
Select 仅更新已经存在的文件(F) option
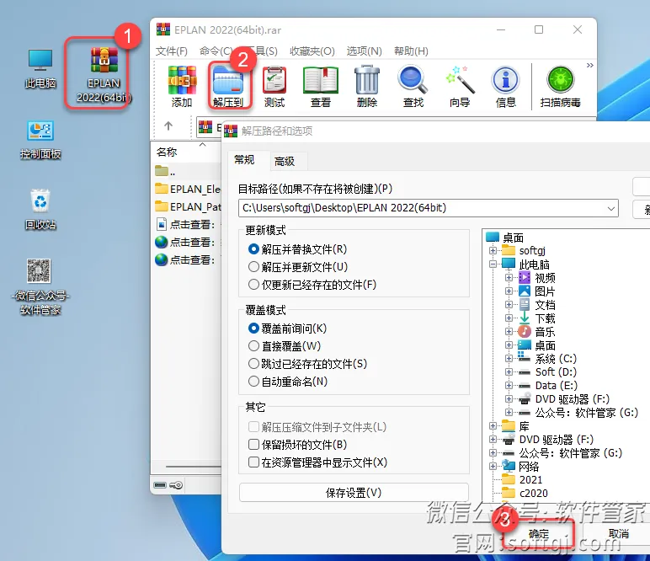click(253, 285)
